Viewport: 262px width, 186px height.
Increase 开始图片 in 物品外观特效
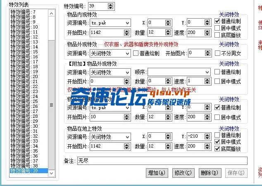point(207,52)
